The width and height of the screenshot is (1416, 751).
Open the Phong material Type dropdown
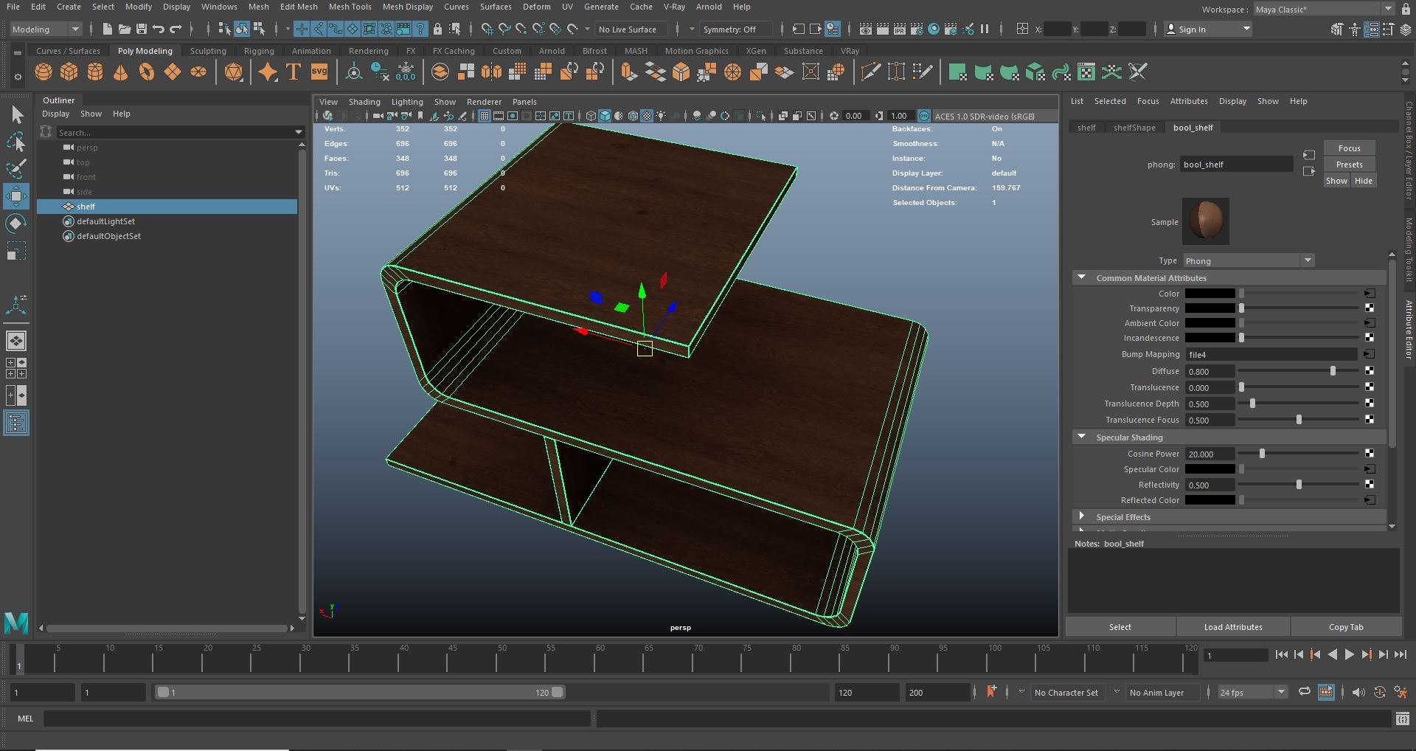[1249, 260]
